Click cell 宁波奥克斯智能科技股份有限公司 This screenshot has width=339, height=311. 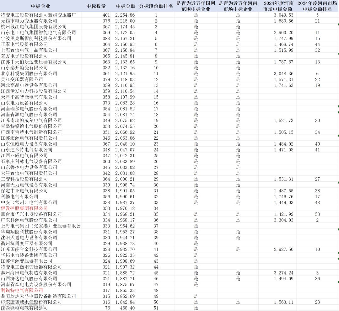36,38
